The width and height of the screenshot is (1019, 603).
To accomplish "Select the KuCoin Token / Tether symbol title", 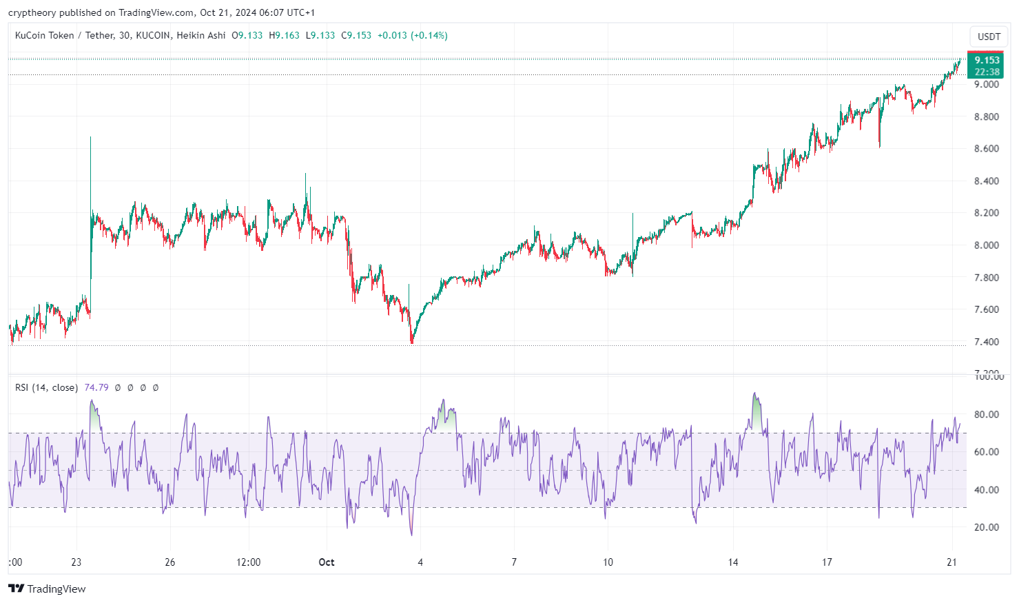I will pos(65,35).
